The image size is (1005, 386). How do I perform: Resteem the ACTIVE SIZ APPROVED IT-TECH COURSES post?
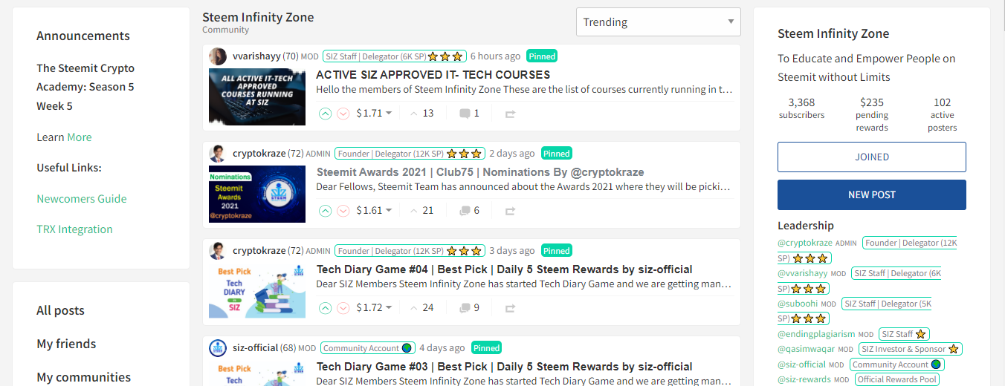(510, 114)
